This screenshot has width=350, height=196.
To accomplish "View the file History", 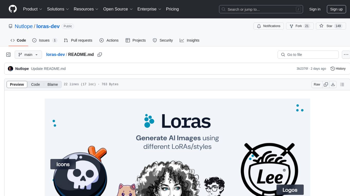I will pos(338,69).
